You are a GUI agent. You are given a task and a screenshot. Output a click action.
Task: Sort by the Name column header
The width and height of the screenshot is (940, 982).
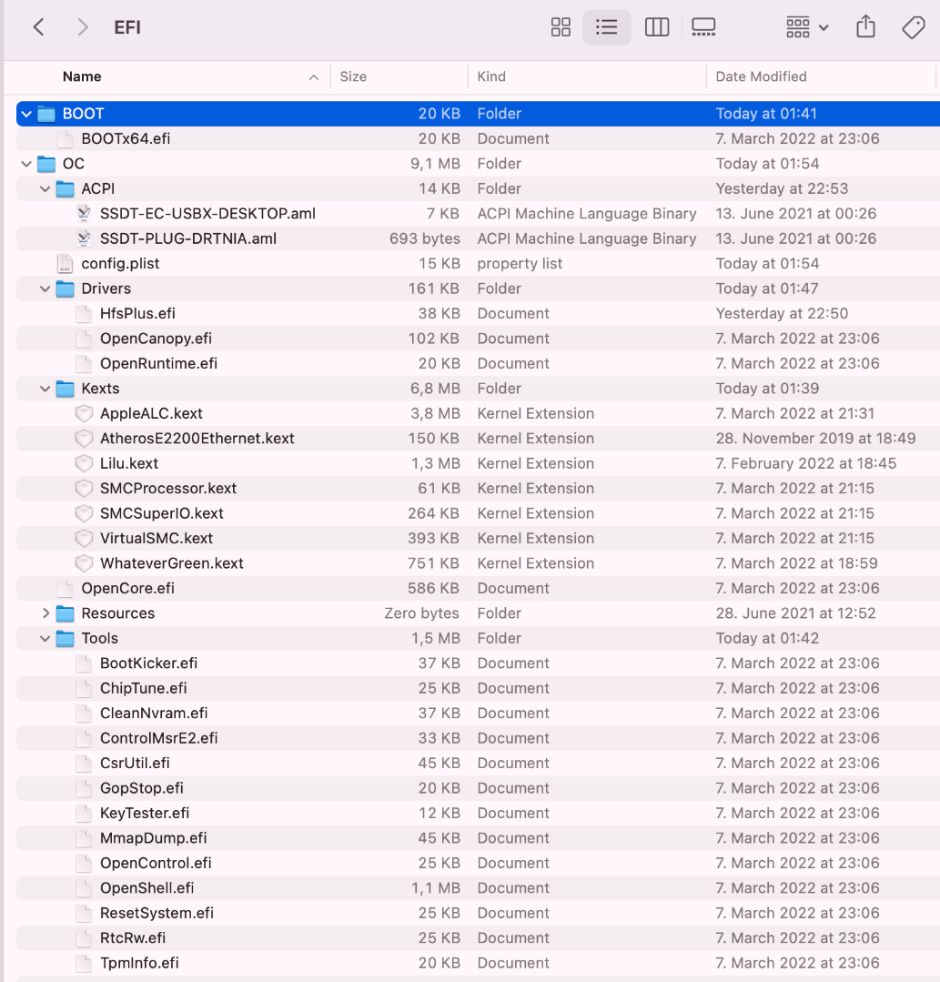pyautogui.click(x=81, y=76)
